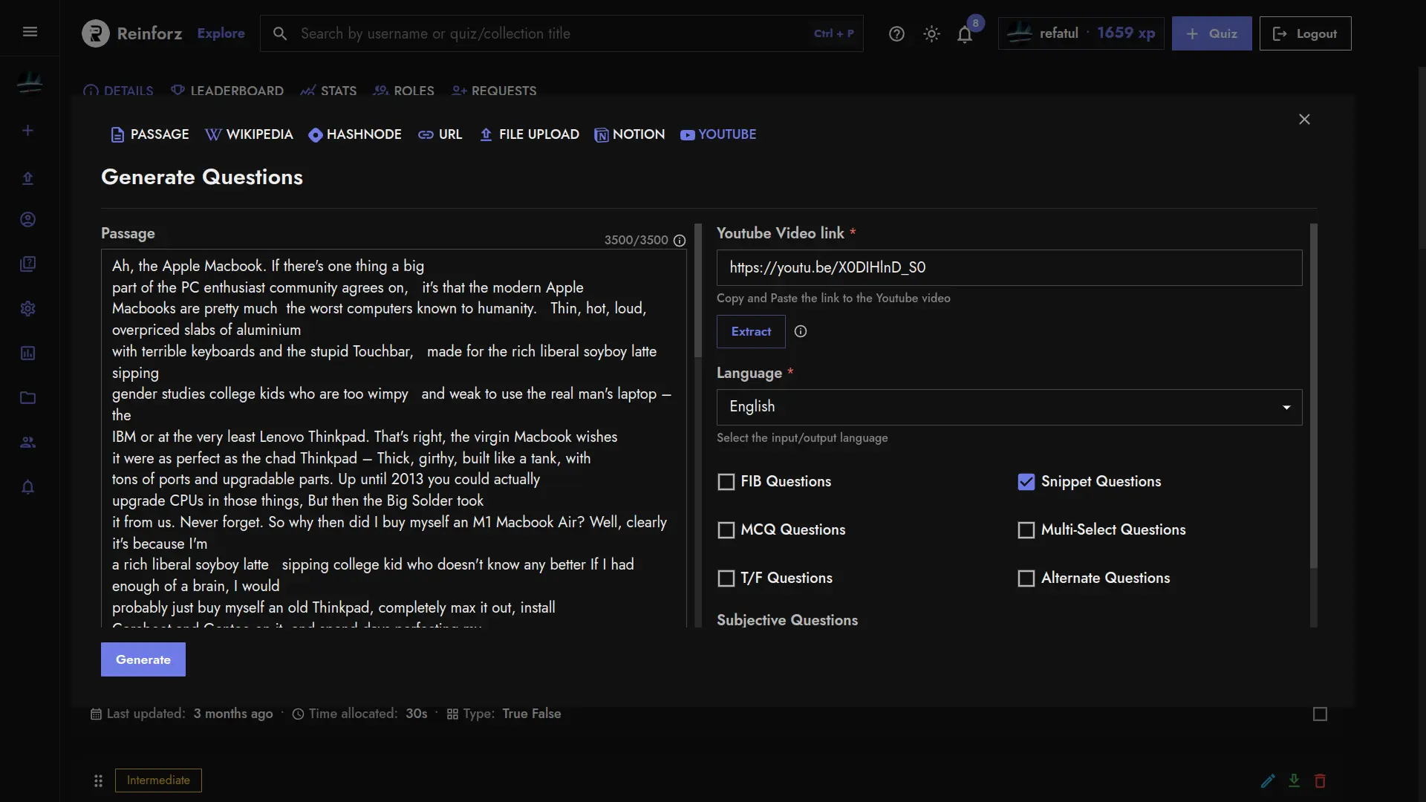This screenshot has height=802, width=1426.
Task: Open the sidebar profile account icon
Action: tap(28, 220)
